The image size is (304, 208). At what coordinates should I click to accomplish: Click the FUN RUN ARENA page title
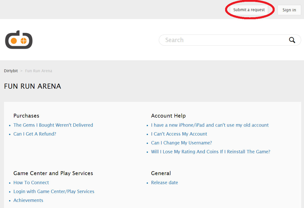tap(33, 86)
